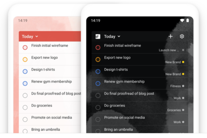
Task: Open Today view title in red widget
Action: 27,37
